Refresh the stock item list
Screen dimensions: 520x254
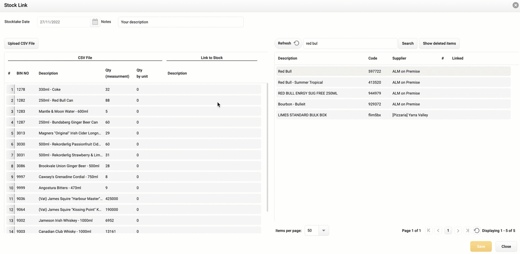click(x=286, y=43)
